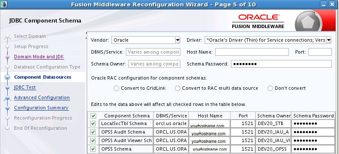Click the Database Configuration Type step

point(47,67)
